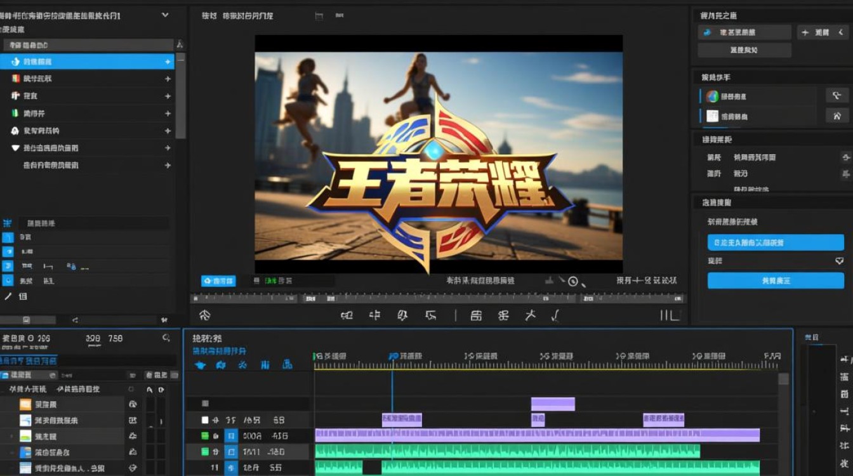Click the timeline's vertical scrollbar thumb
The height and width of the screenshot is (476, 853).
(784, 379)
